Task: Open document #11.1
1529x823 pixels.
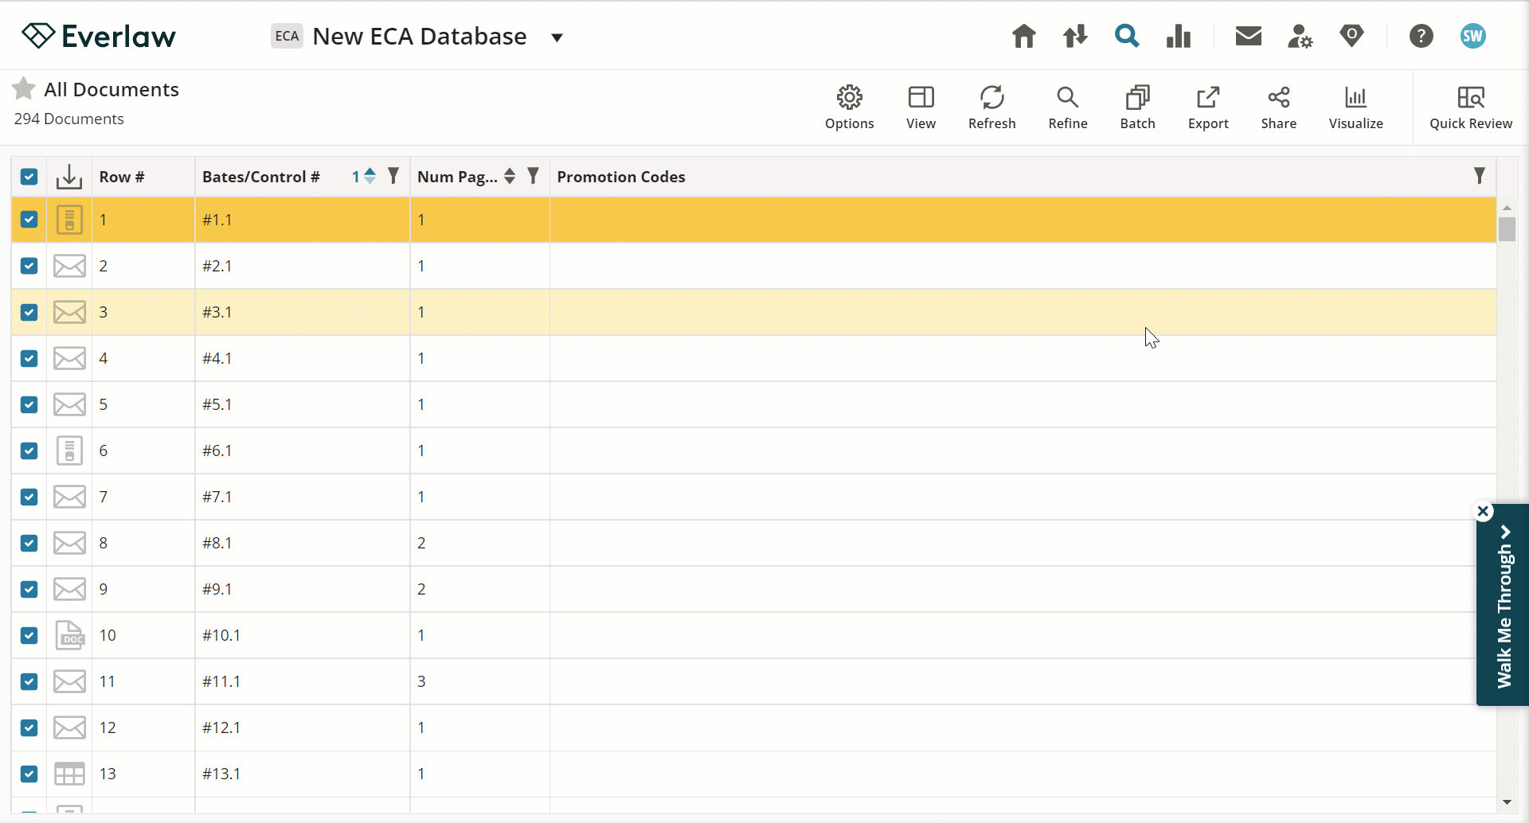Action: pos(221,681)
